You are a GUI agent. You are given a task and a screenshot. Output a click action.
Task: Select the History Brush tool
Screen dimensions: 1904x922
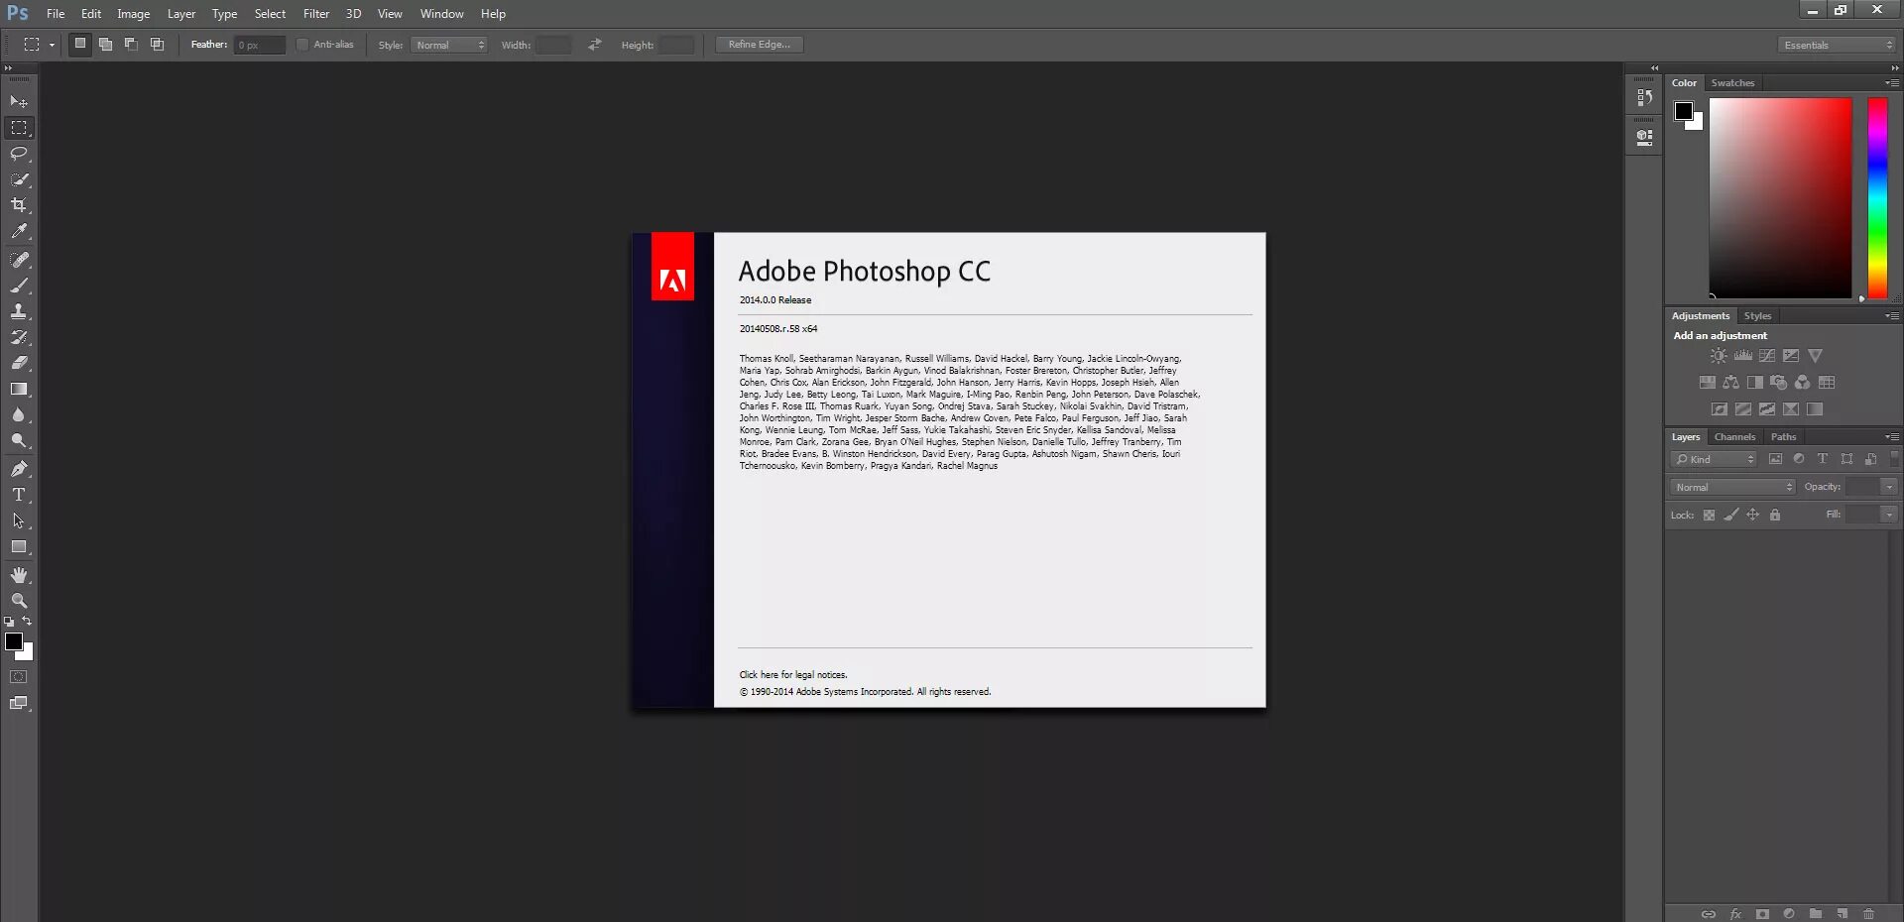(19, 337)
